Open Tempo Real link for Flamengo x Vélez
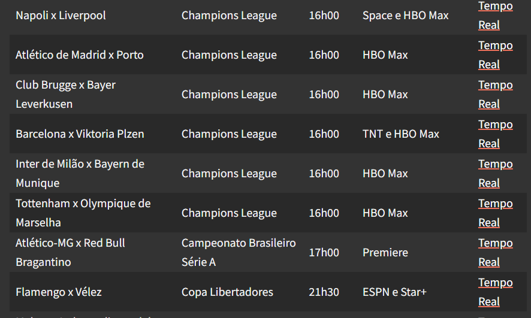Viewport: 531px width, 318px height. (495, 292)
